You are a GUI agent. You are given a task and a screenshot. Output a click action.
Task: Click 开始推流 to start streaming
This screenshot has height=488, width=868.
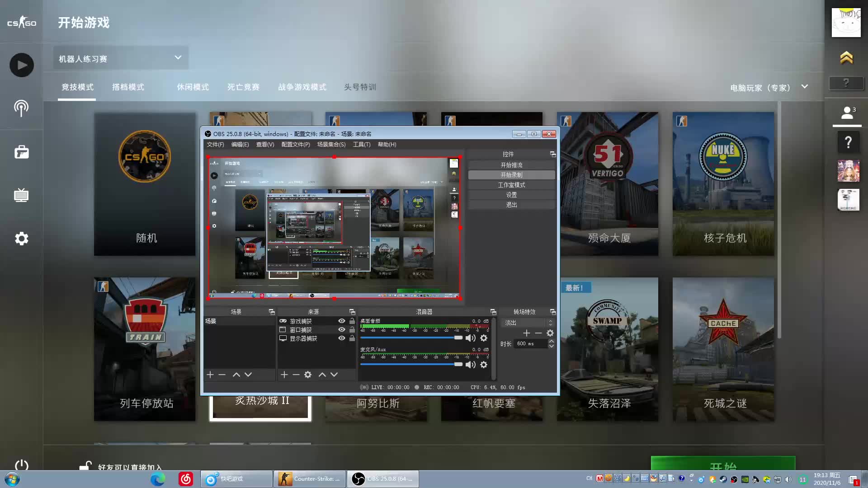[511, 165]
